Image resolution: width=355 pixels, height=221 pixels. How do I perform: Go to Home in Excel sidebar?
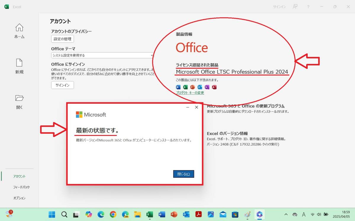(19, 31)
